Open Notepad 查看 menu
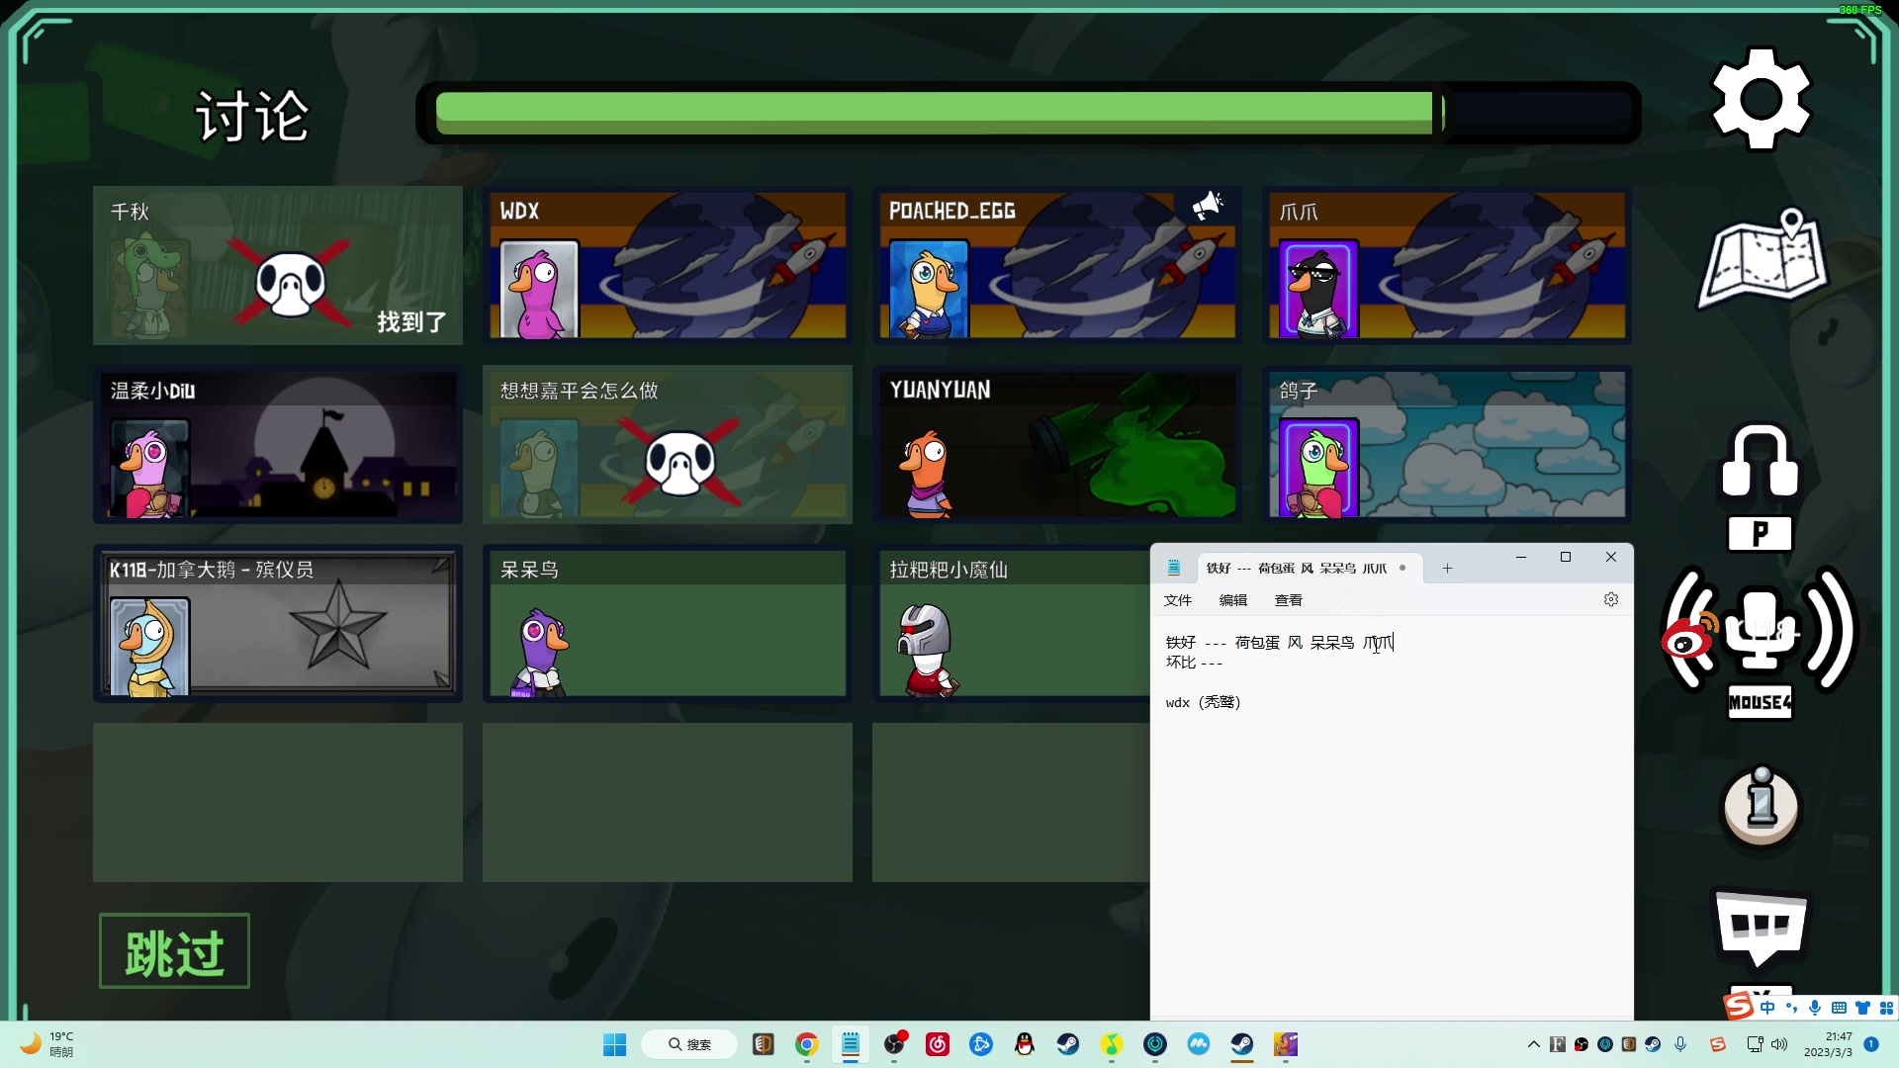The height and width of the screenshot is (1068, 1899). tap(1288, 600)
